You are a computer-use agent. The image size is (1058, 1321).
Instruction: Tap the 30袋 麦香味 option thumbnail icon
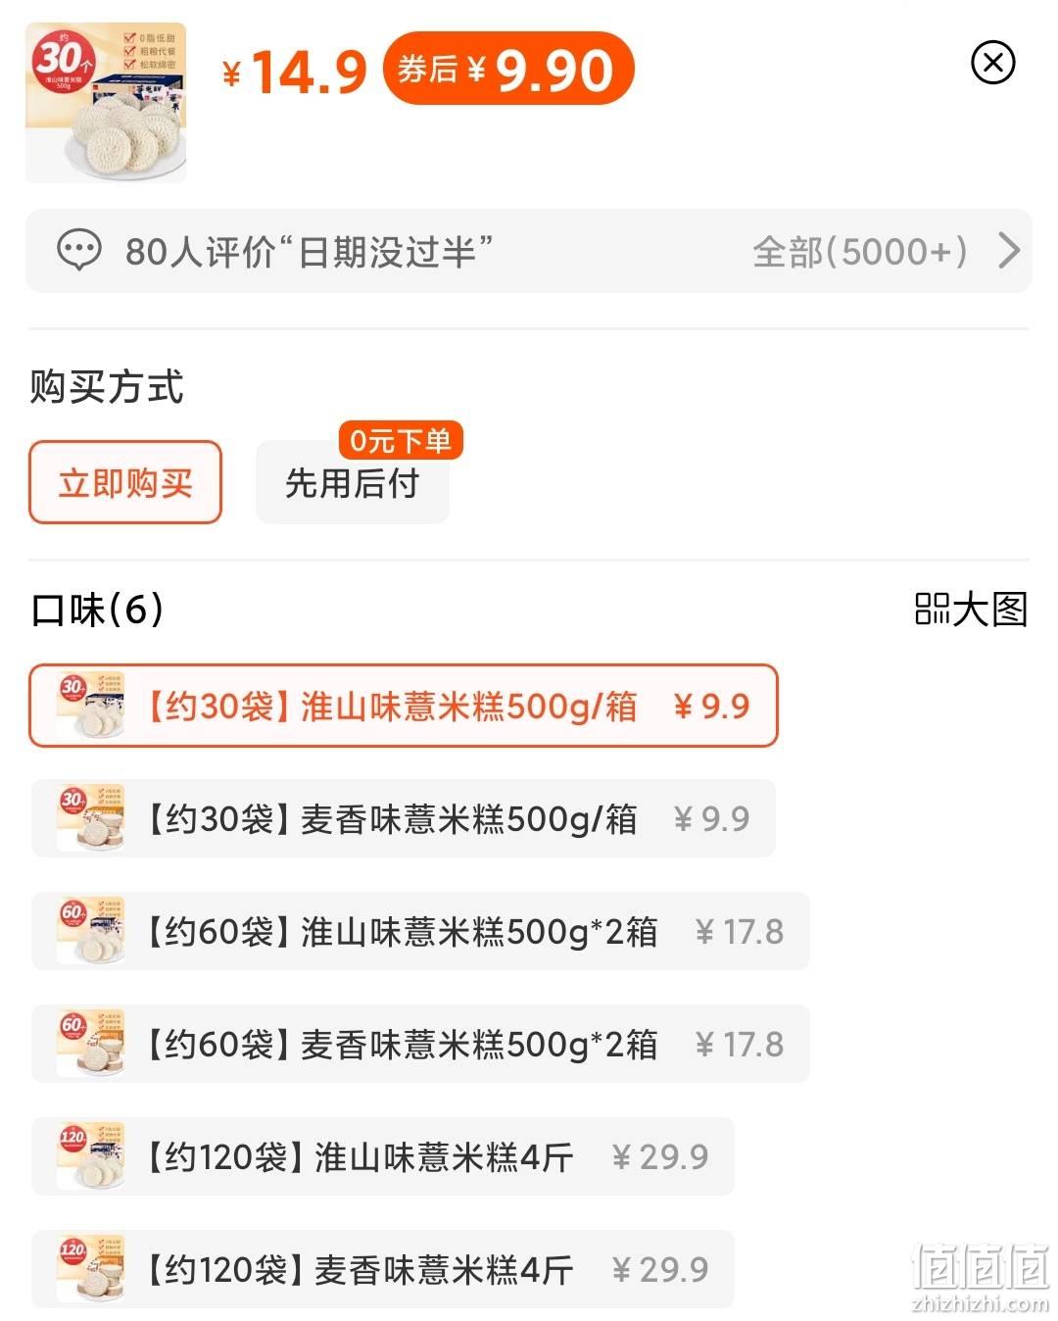pyautogui.click(x=91, y=818)
